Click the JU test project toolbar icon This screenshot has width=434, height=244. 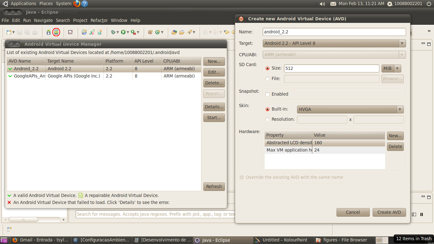click(x=92, y=32)
